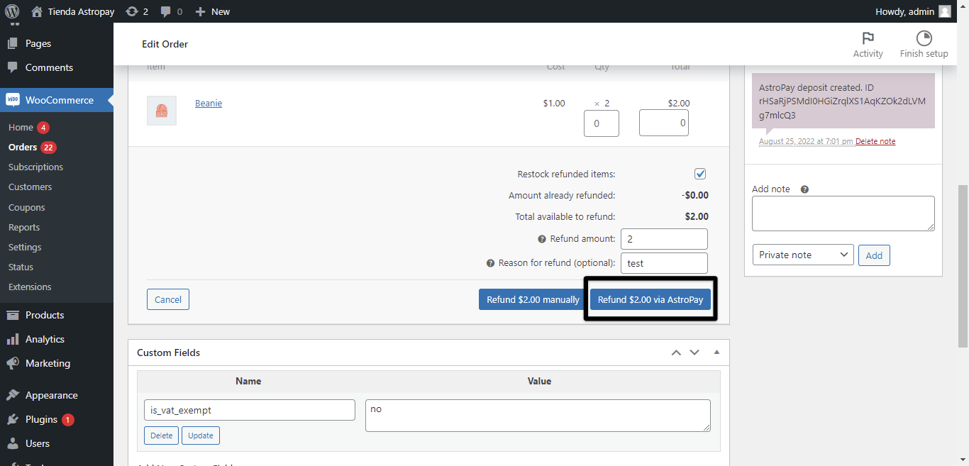Viewport: 969px width, 466px height.
Task: Open Subscriptions in the sidebar
Action: click(x=35, y=167)
